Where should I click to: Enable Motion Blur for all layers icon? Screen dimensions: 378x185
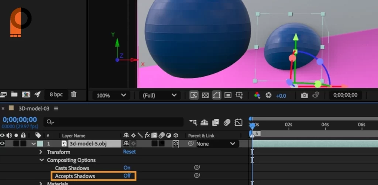227,122
